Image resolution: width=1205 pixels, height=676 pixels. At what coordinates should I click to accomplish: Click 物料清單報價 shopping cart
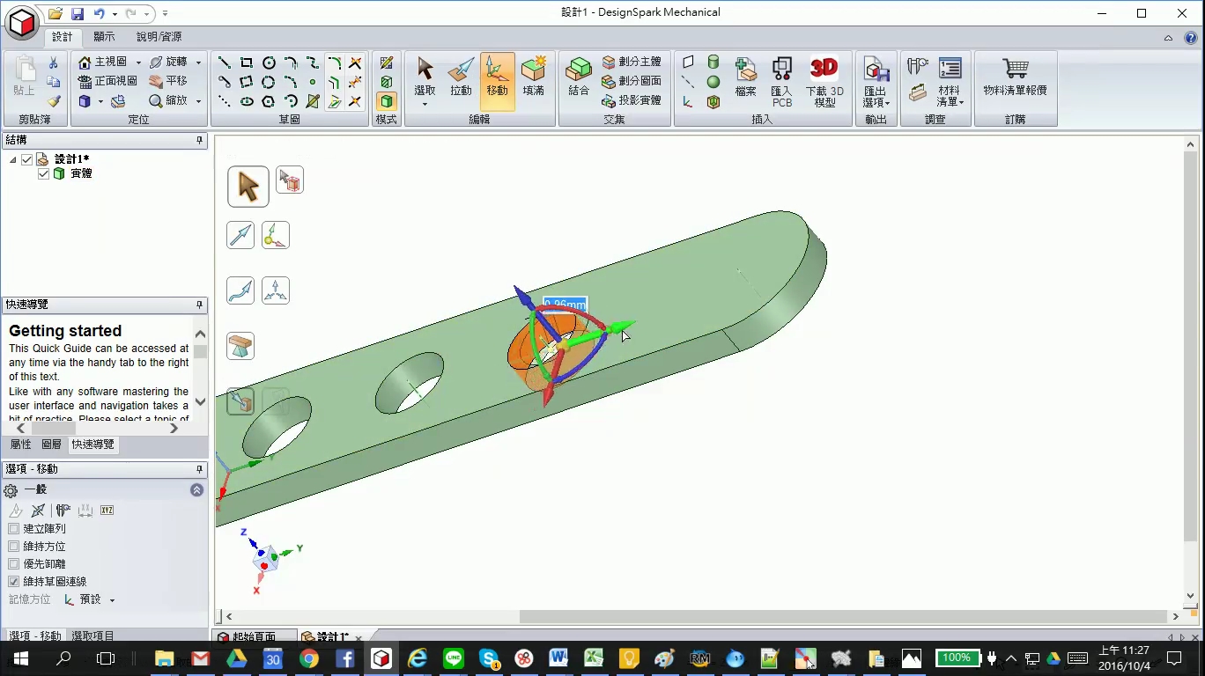click(1015, 76)
